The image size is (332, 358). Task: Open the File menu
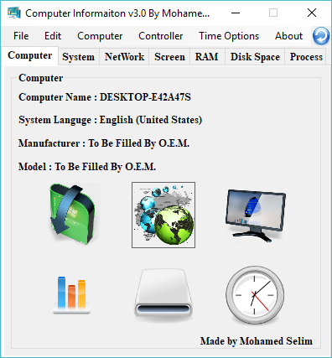(21, 36)
